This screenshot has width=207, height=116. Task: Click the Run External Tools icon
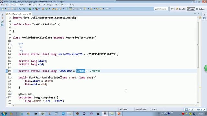[x=36, y=9]
